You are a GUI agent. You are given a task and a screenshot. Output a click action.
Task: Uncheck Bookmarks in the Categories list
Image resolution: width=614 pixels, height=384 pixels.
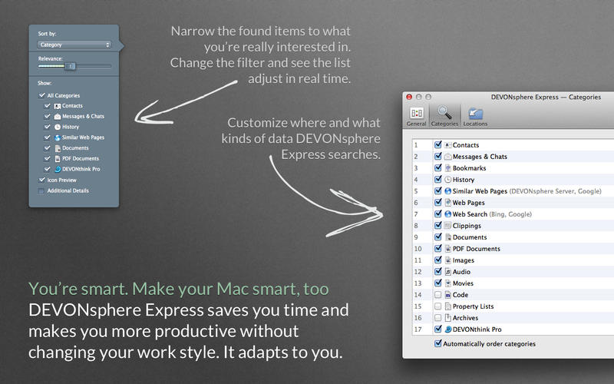(437, 167)
